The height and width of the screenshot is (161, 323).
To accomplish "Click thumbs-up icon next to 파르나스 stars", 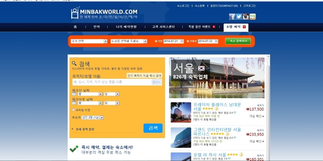I will tap(227, 134).
